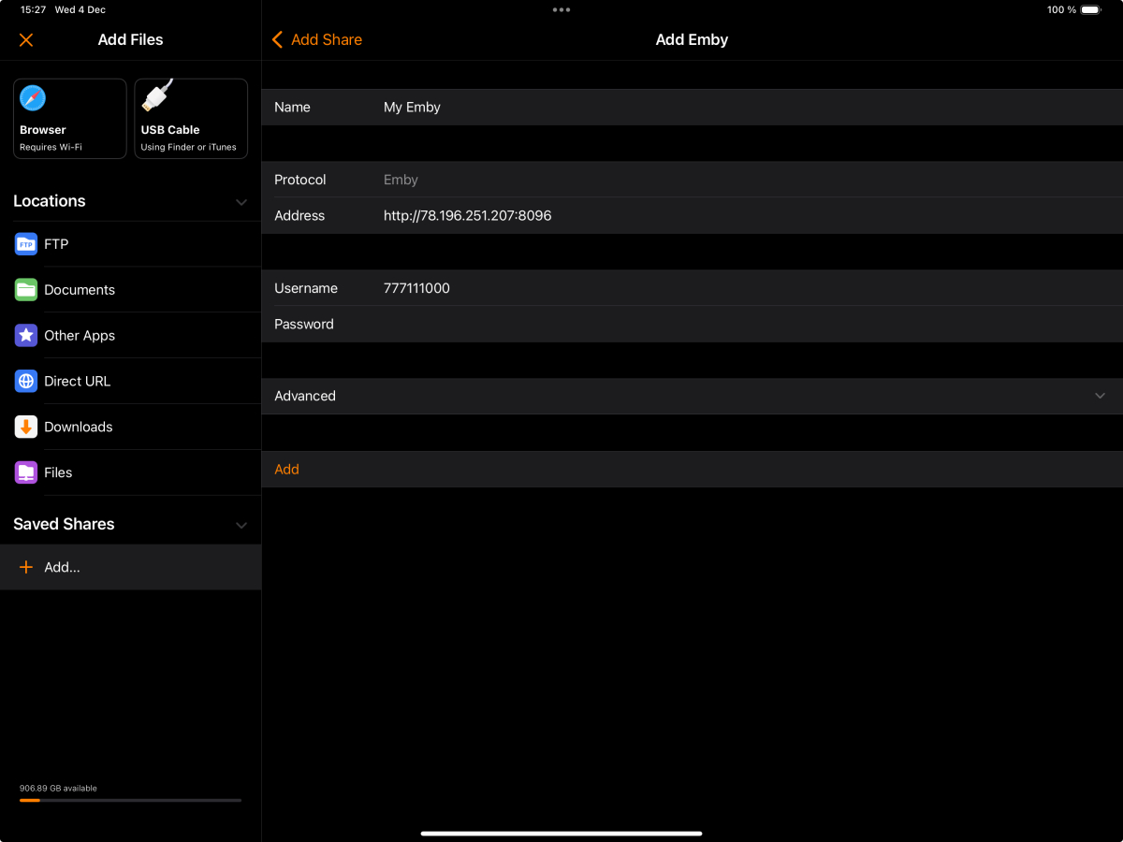1123x842 pixels.
Task: Select the Documents row text
Action: (x=80, y=290)
